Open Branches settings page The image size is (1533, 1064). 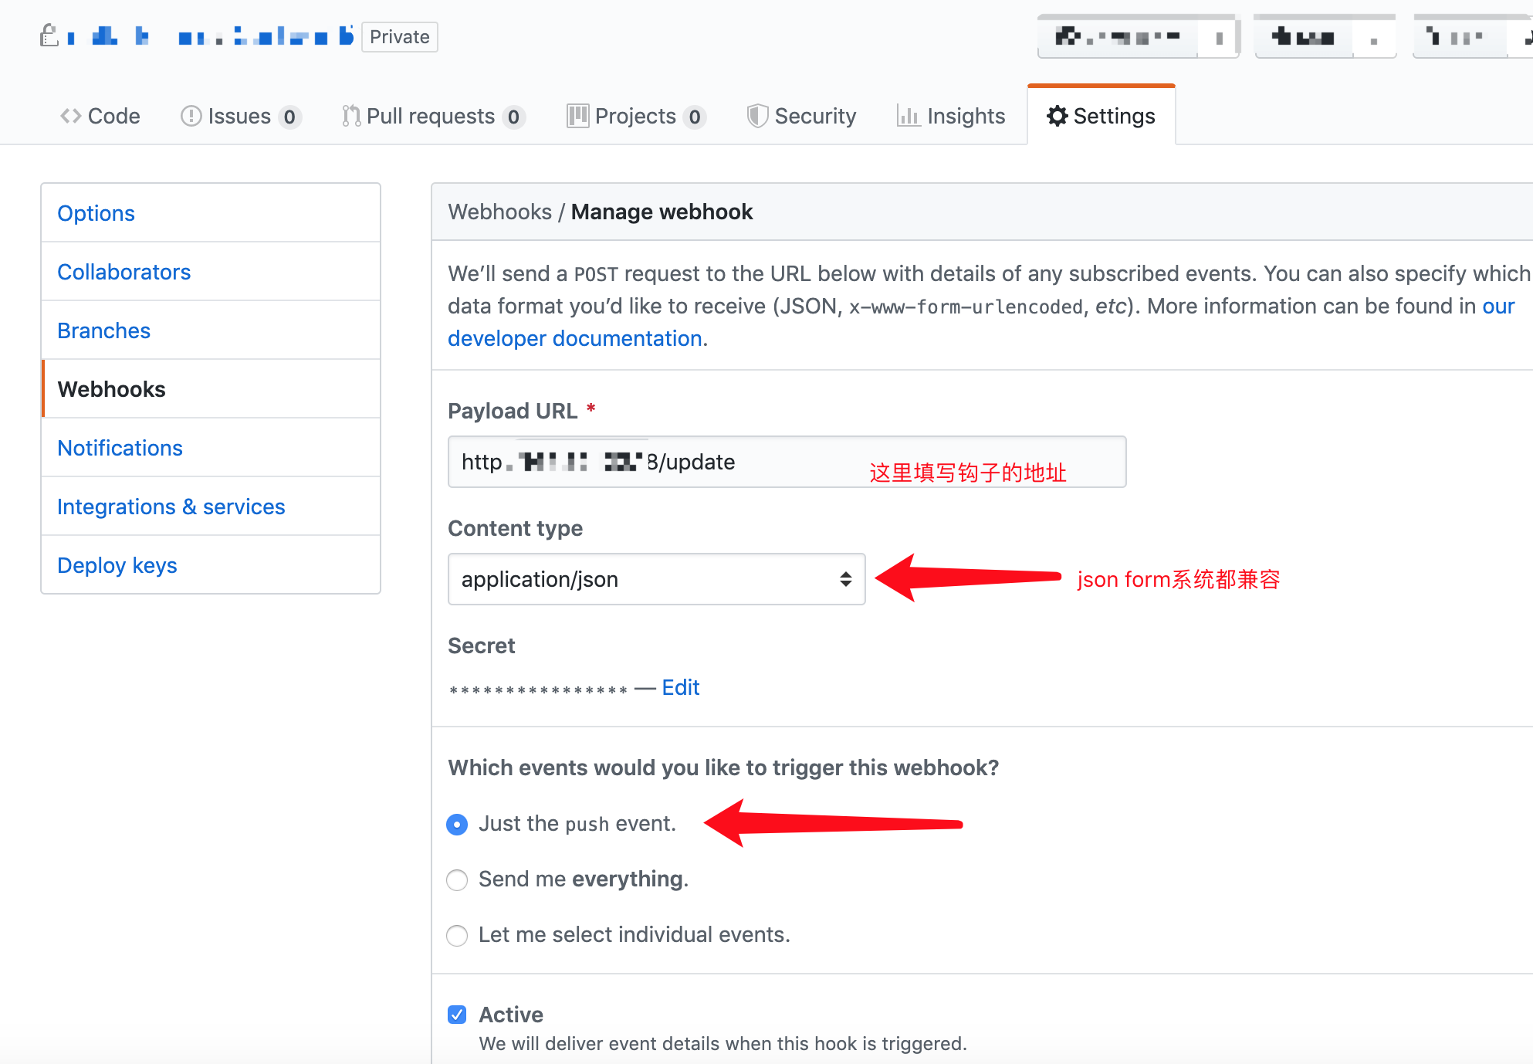pos(103,330)
